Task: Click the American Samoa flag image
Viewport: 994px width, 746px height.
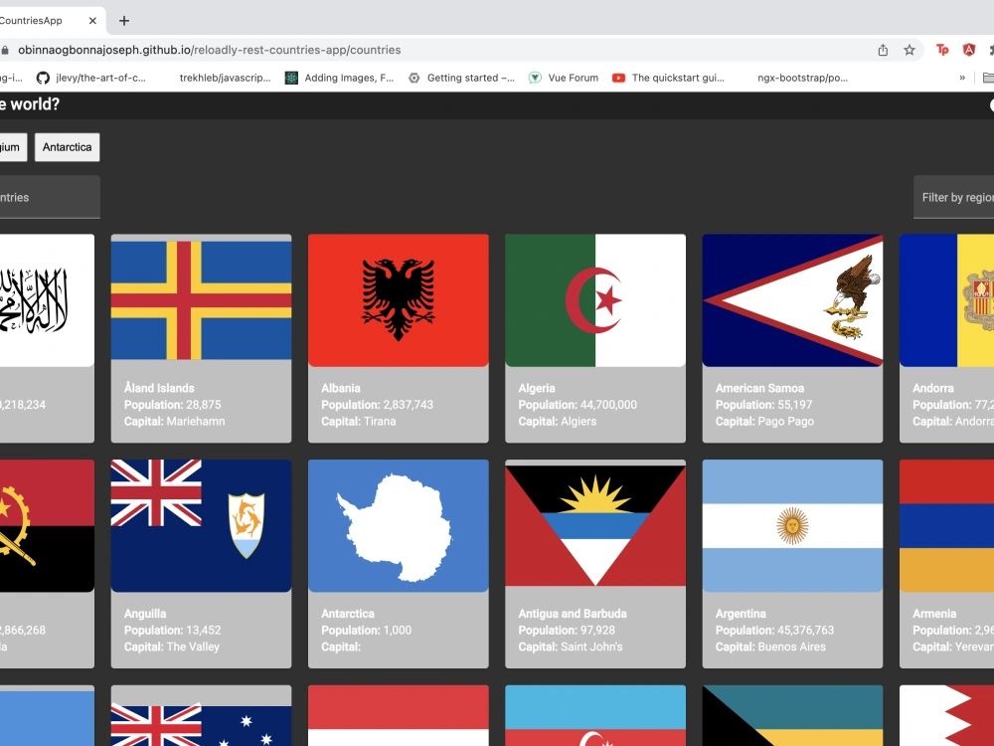Action: tap(792, 300)
